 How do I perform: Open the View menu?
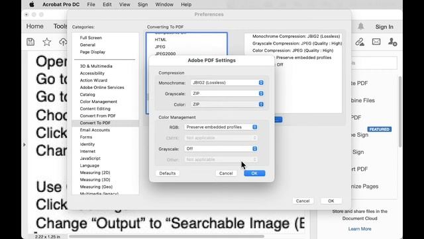(125, 5)
